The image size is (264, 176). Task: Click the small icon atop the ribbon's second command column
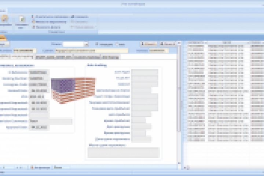pos(72,16)
